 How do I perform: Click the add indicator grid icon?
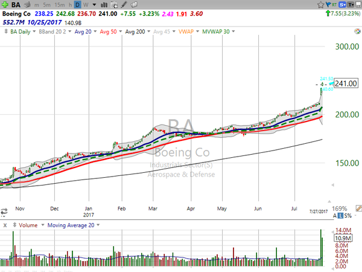coord(114,4)
